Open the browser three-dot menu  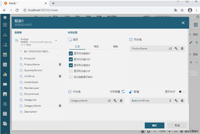click(x=196, y=10)
